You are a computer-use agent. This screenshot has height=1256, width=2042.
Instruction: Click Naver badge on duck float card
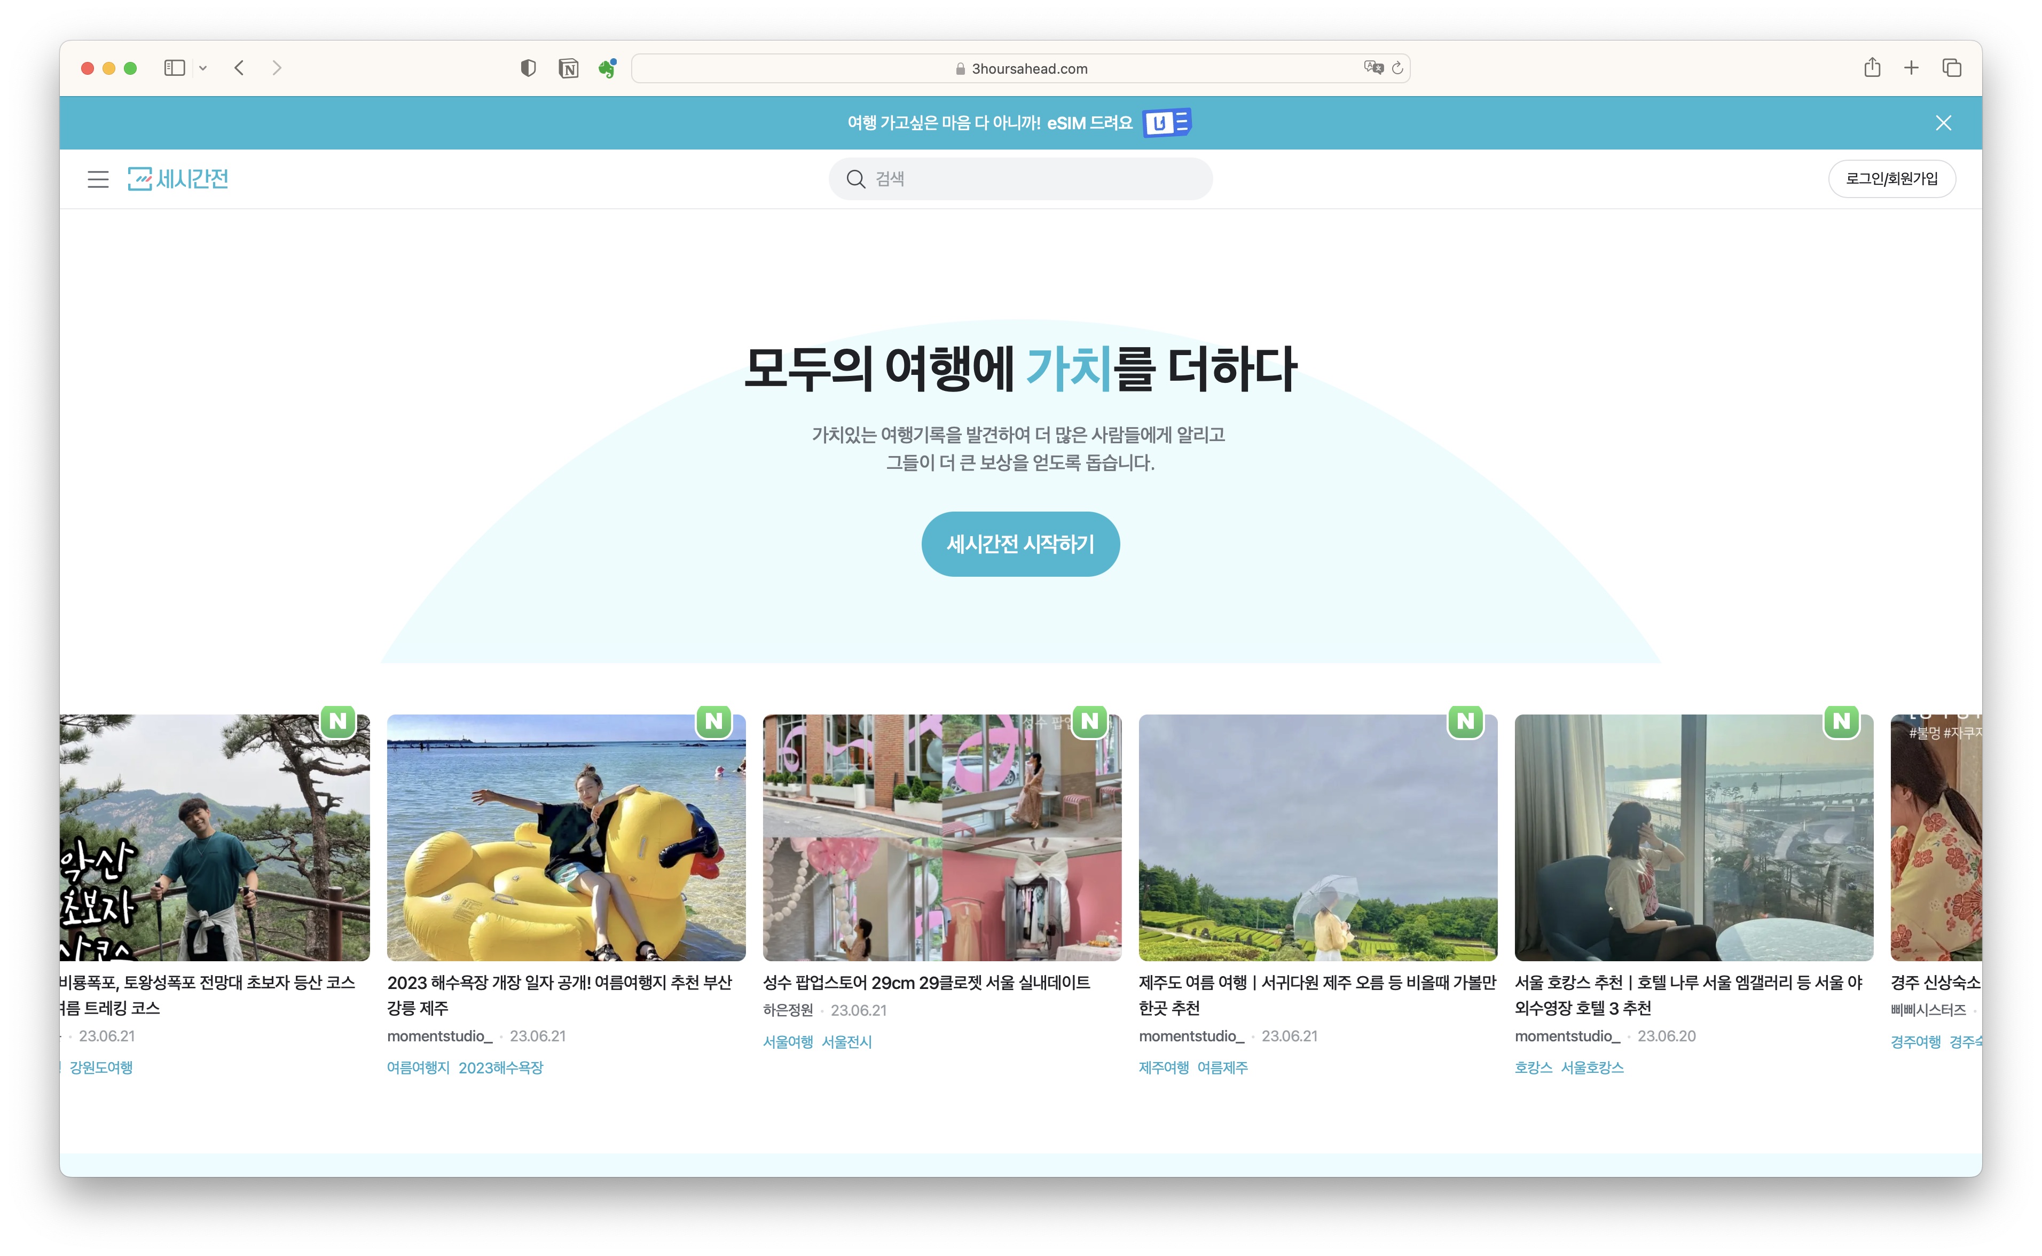(x=714, y=721)
